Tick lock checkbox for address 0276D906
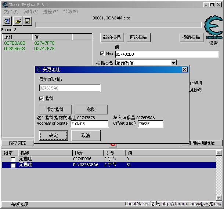 click(x=13, y=159)
